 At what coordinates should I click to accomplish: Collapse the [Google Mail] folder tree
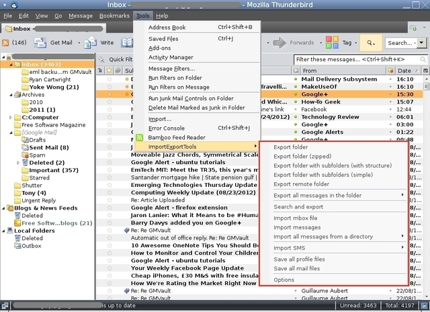[11, 132]
